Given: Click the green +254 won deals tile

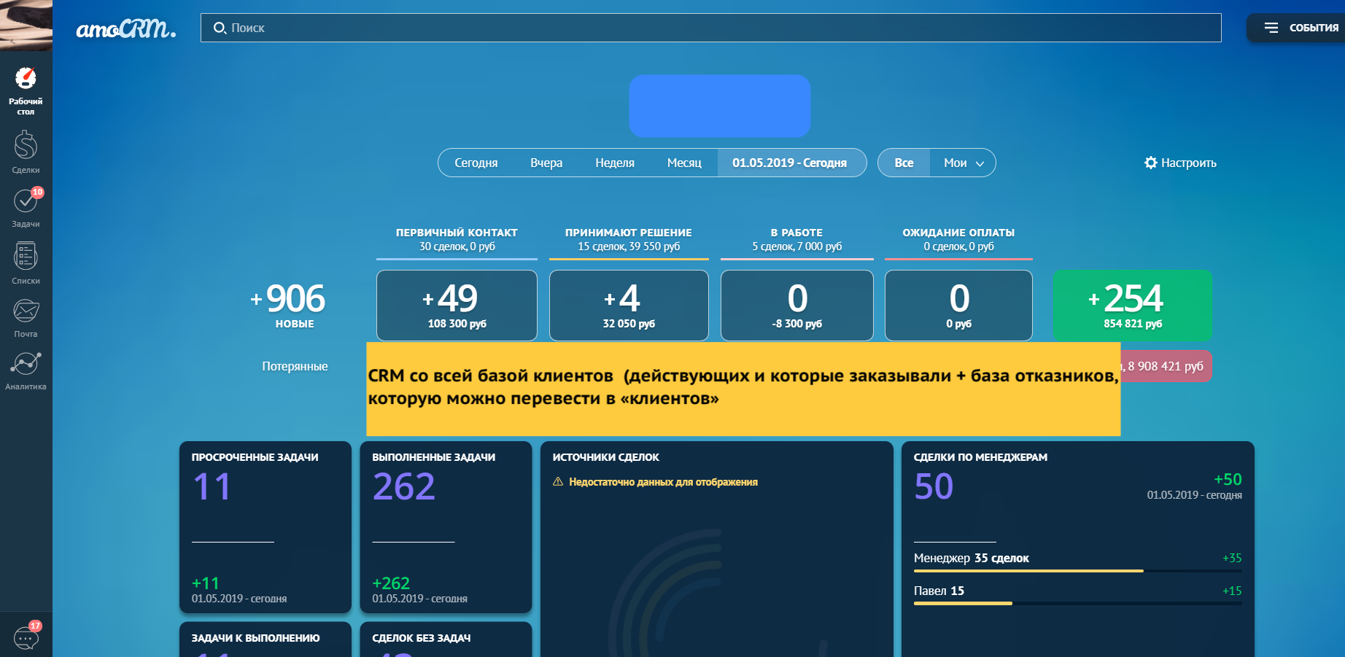Looking at the screenshot, I should pyautogui.click(x=1132, y=305).
